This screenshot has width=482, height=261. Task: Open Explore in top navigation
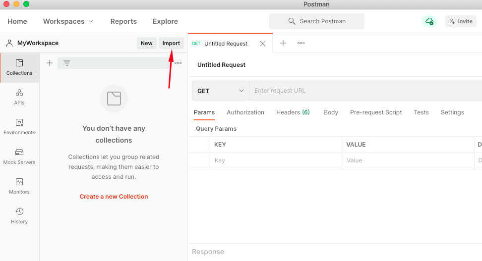[166, 21]
